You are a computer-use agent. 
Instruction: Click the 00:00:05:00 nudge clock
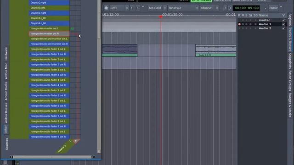click(x=247, y=8)
